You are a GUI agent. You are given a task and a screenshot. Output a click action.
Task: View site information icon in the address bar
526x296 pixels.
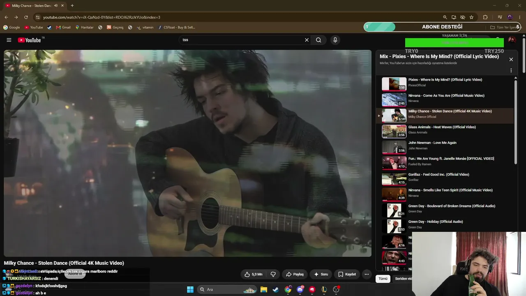(37, 17)
